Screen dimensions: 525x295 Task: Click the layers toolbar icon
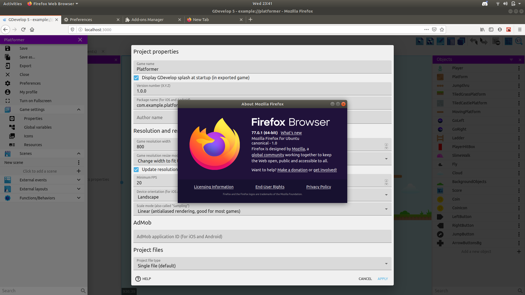click(x=462, y=41)
